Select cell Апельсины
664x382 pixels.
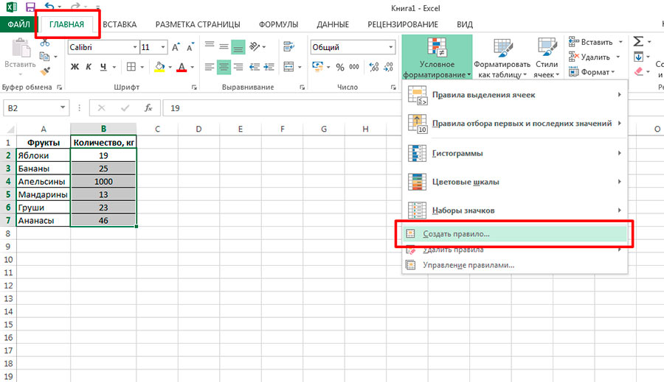tap(44, 181)
